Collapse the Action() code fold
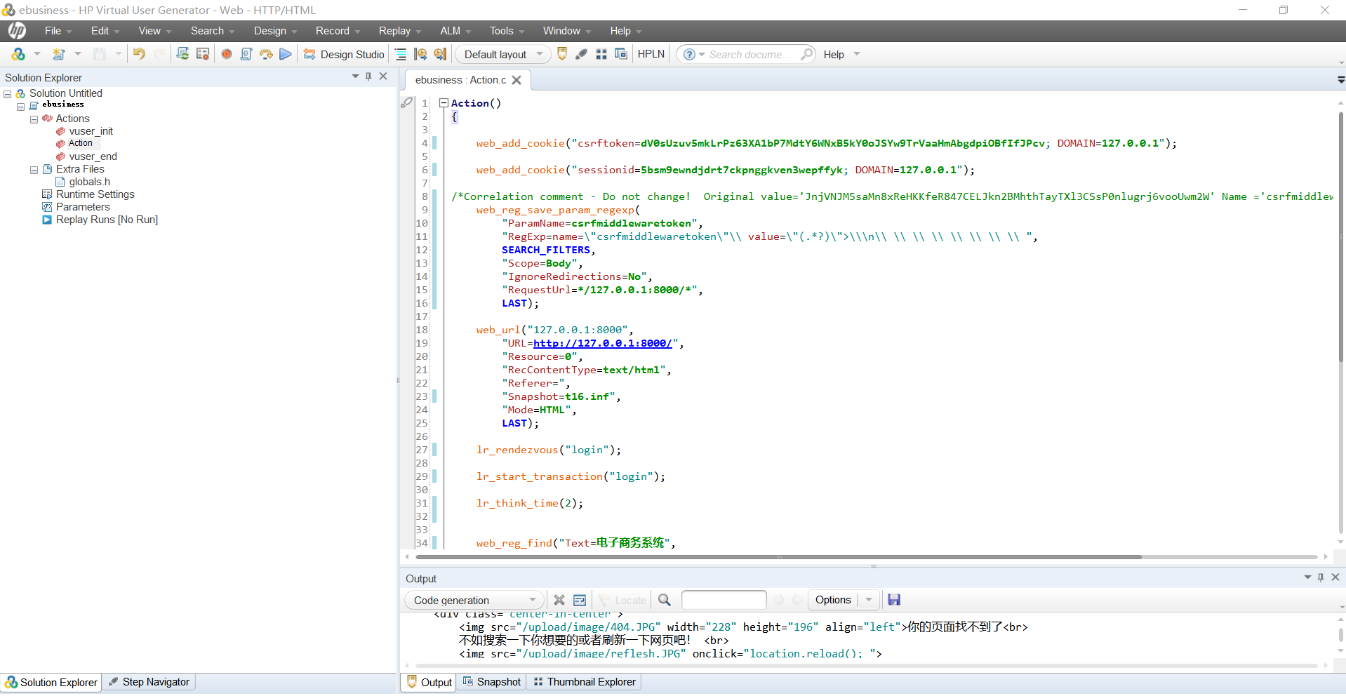Image resolution: width=1346 pixels, height=696 pixels. (x=444, y=103)
